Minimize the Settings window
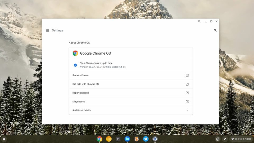The width and height of the screenshot is (254, 143). tap(206, 21)
